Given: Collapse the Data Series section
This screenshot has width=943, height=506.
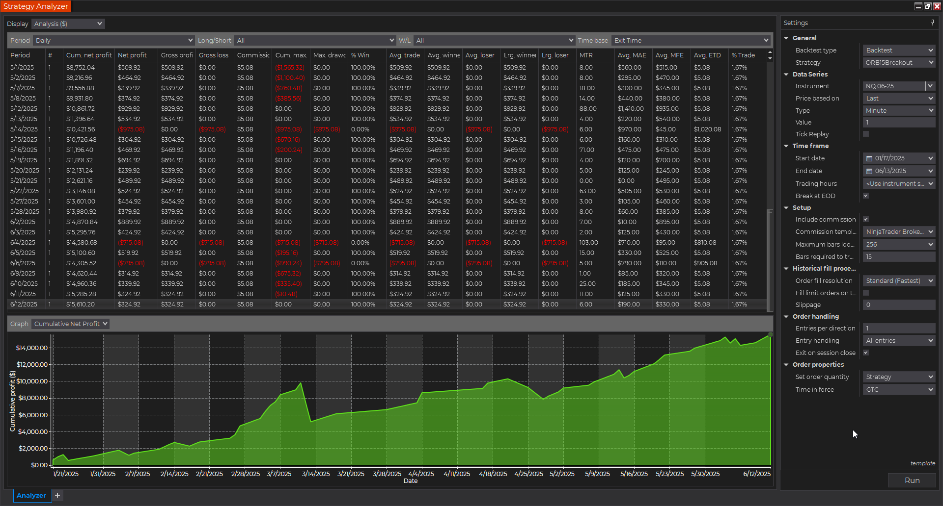Looking at the screenshot, I should [786, 74].
